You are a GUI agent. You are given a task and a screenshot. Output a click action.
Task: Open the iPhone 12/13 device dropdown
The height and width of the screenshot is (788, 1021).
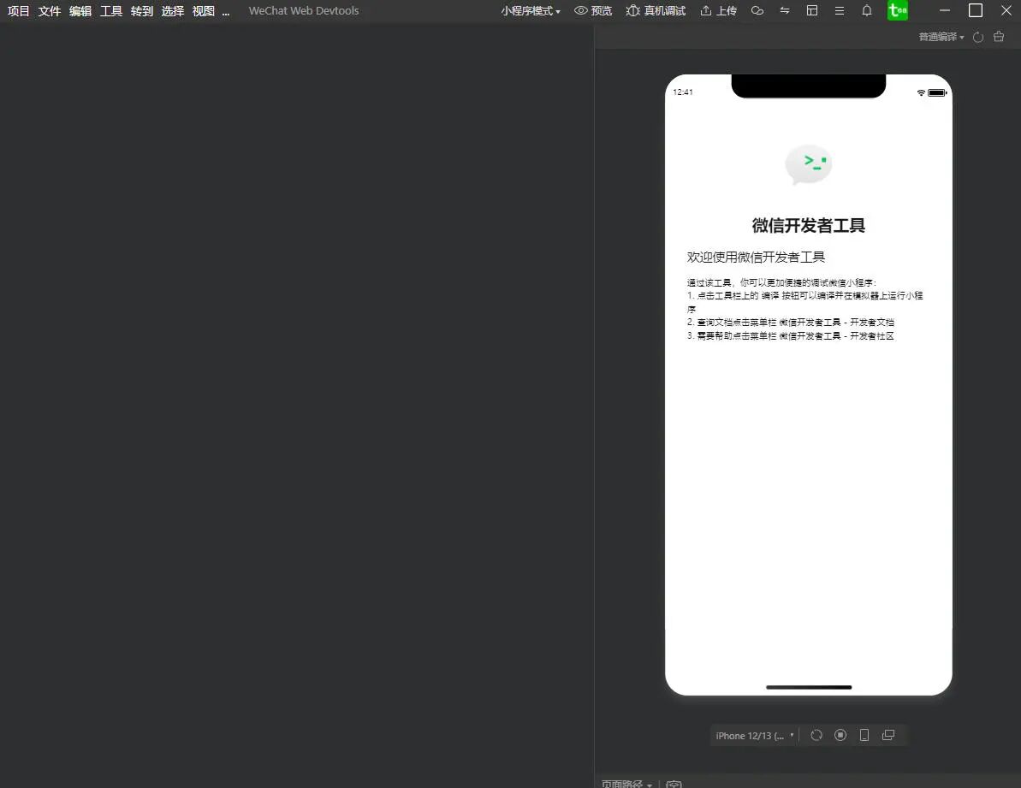(x=755, y=736)
